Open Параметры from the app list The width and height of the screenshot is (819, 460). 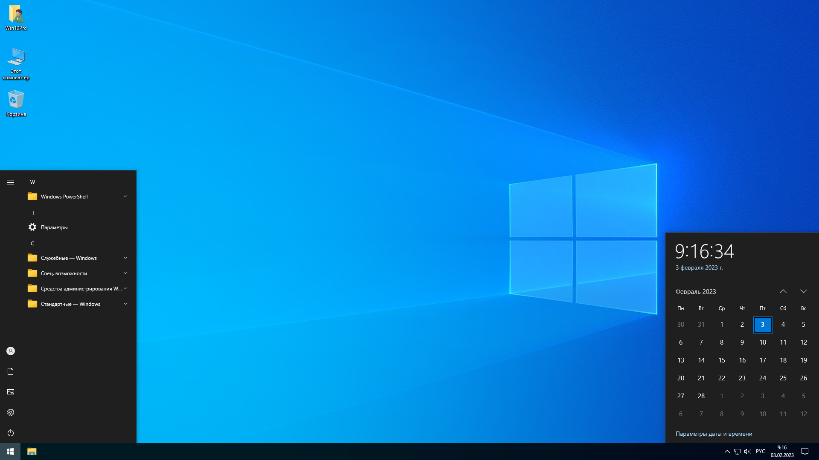(54, 227)
